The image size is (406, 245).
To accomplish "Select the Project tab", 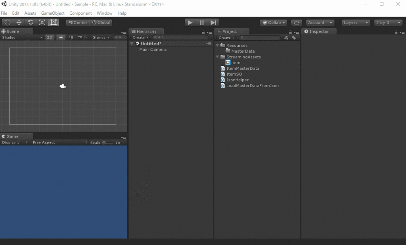I will (232, 31).
